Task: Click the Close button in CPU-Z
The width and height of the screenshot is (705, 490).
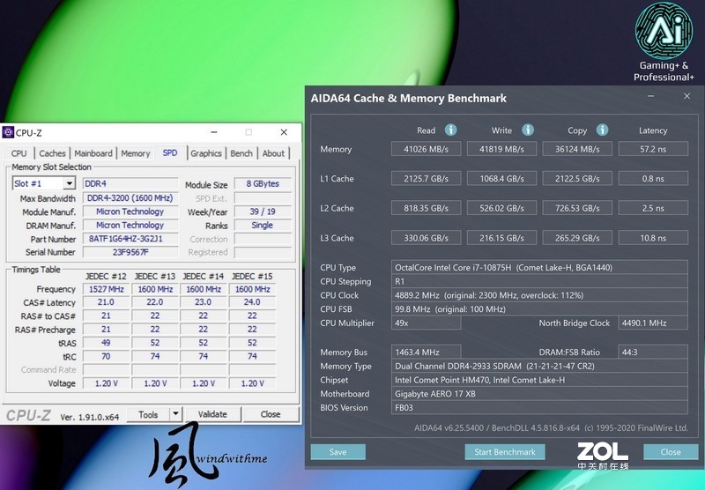Action: [x=271, y=414]
